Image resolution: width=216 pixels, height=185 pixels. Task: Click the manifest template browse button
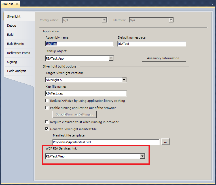point(165,142)
